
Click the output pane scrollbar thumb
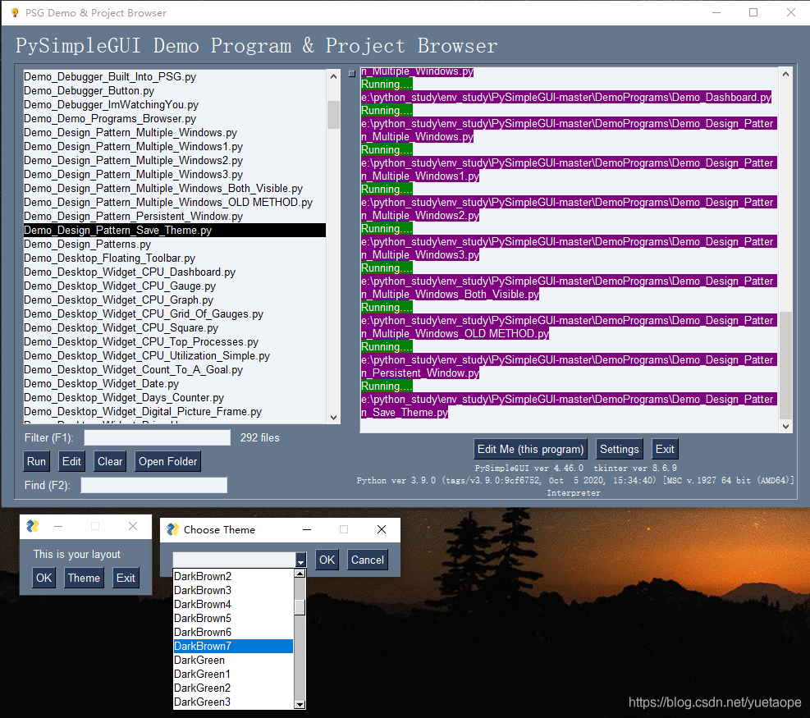[785, 365]
